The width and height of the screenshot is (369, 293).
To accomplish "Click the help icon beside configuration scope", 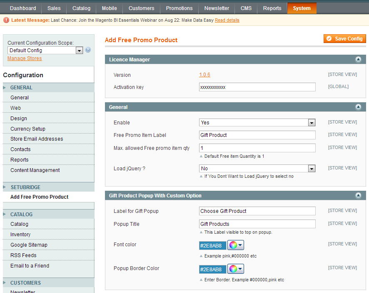I will tap(88, 50).
